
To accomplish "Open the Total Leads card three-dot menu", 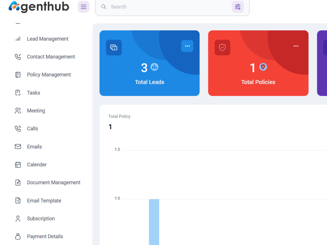I will click(x=187, y=46).
